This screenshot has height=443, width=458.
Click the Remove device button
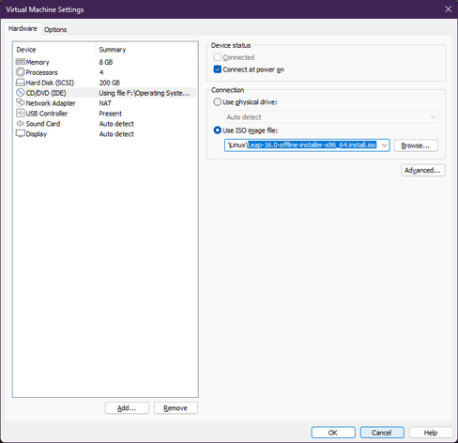point(176,408)
